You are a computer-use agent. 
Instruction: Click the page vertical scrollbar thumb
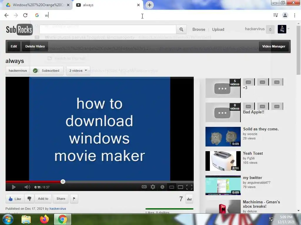click(299, 50)
